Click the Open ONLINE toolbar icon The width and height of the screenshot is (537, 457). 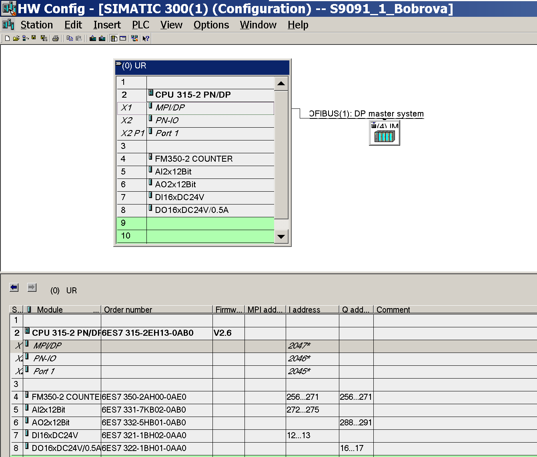click(x=25, y=38)
